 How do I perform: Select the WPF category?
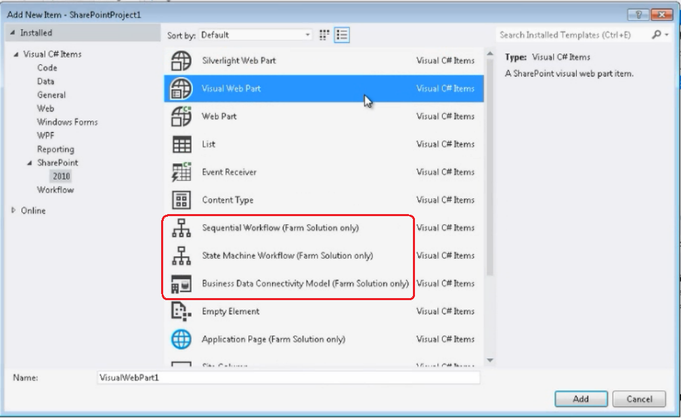(45, 135)
